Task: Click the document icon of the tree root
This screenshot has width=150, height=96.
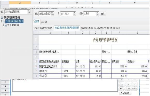Action: pos(2,17)
